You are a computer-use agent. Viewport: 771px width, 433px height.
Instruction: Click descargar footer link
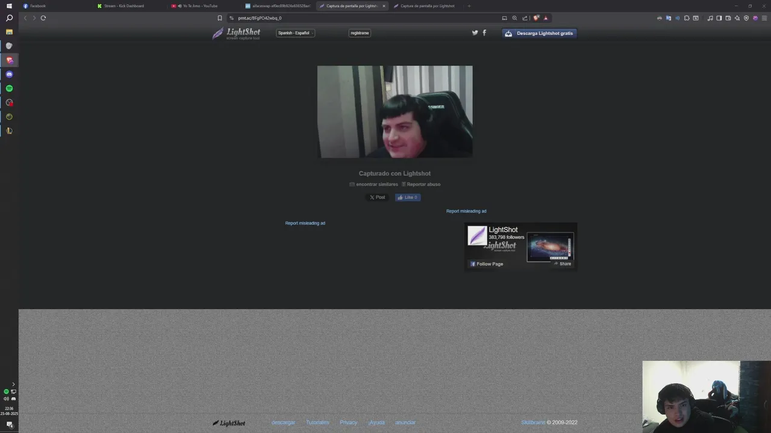coord(283,423)
